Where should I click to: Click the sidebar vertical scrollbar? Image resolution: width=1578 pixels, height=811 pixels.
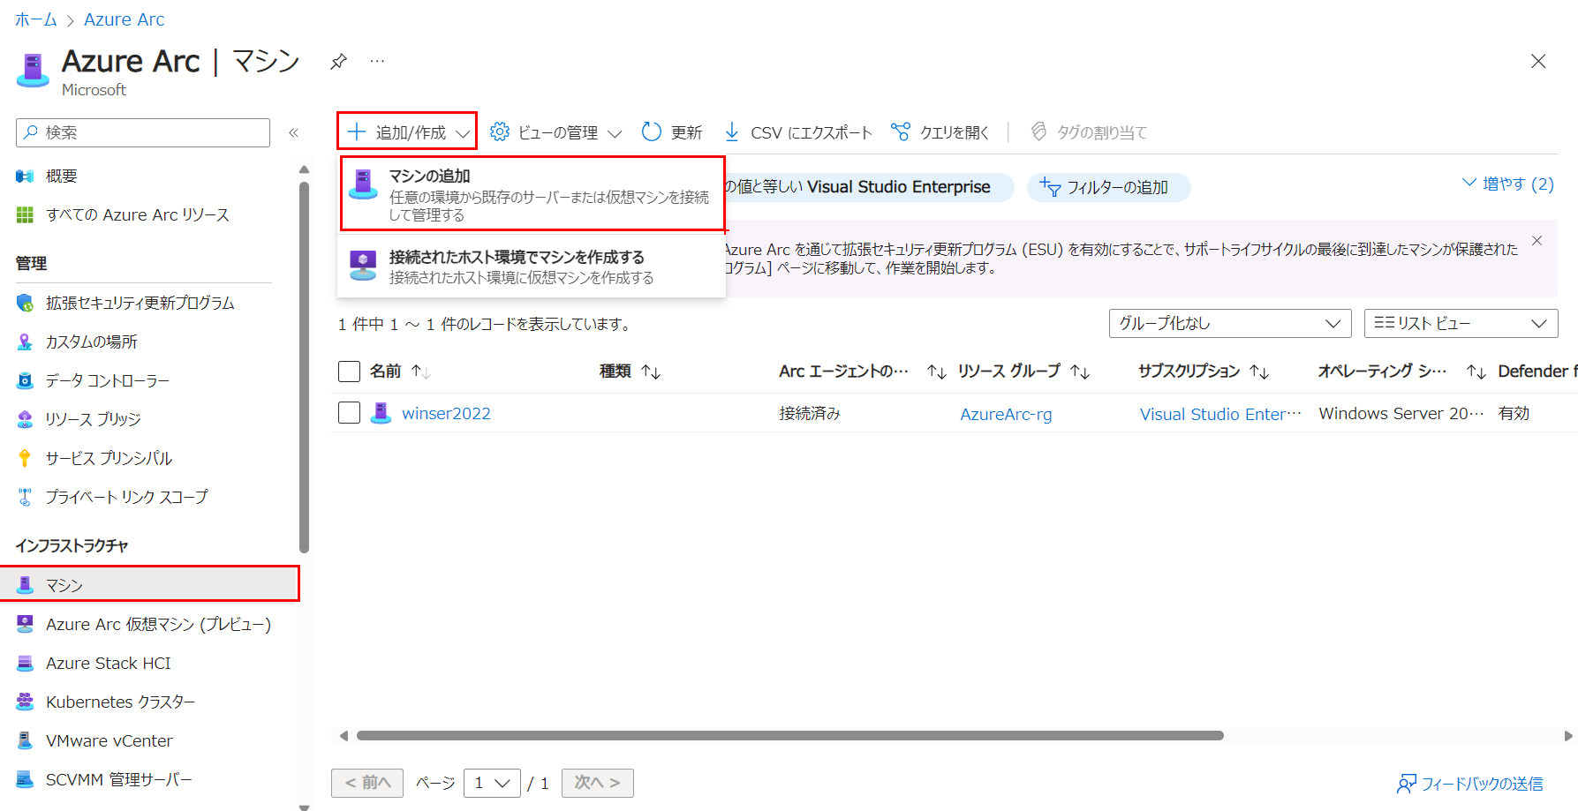(304, 366)
